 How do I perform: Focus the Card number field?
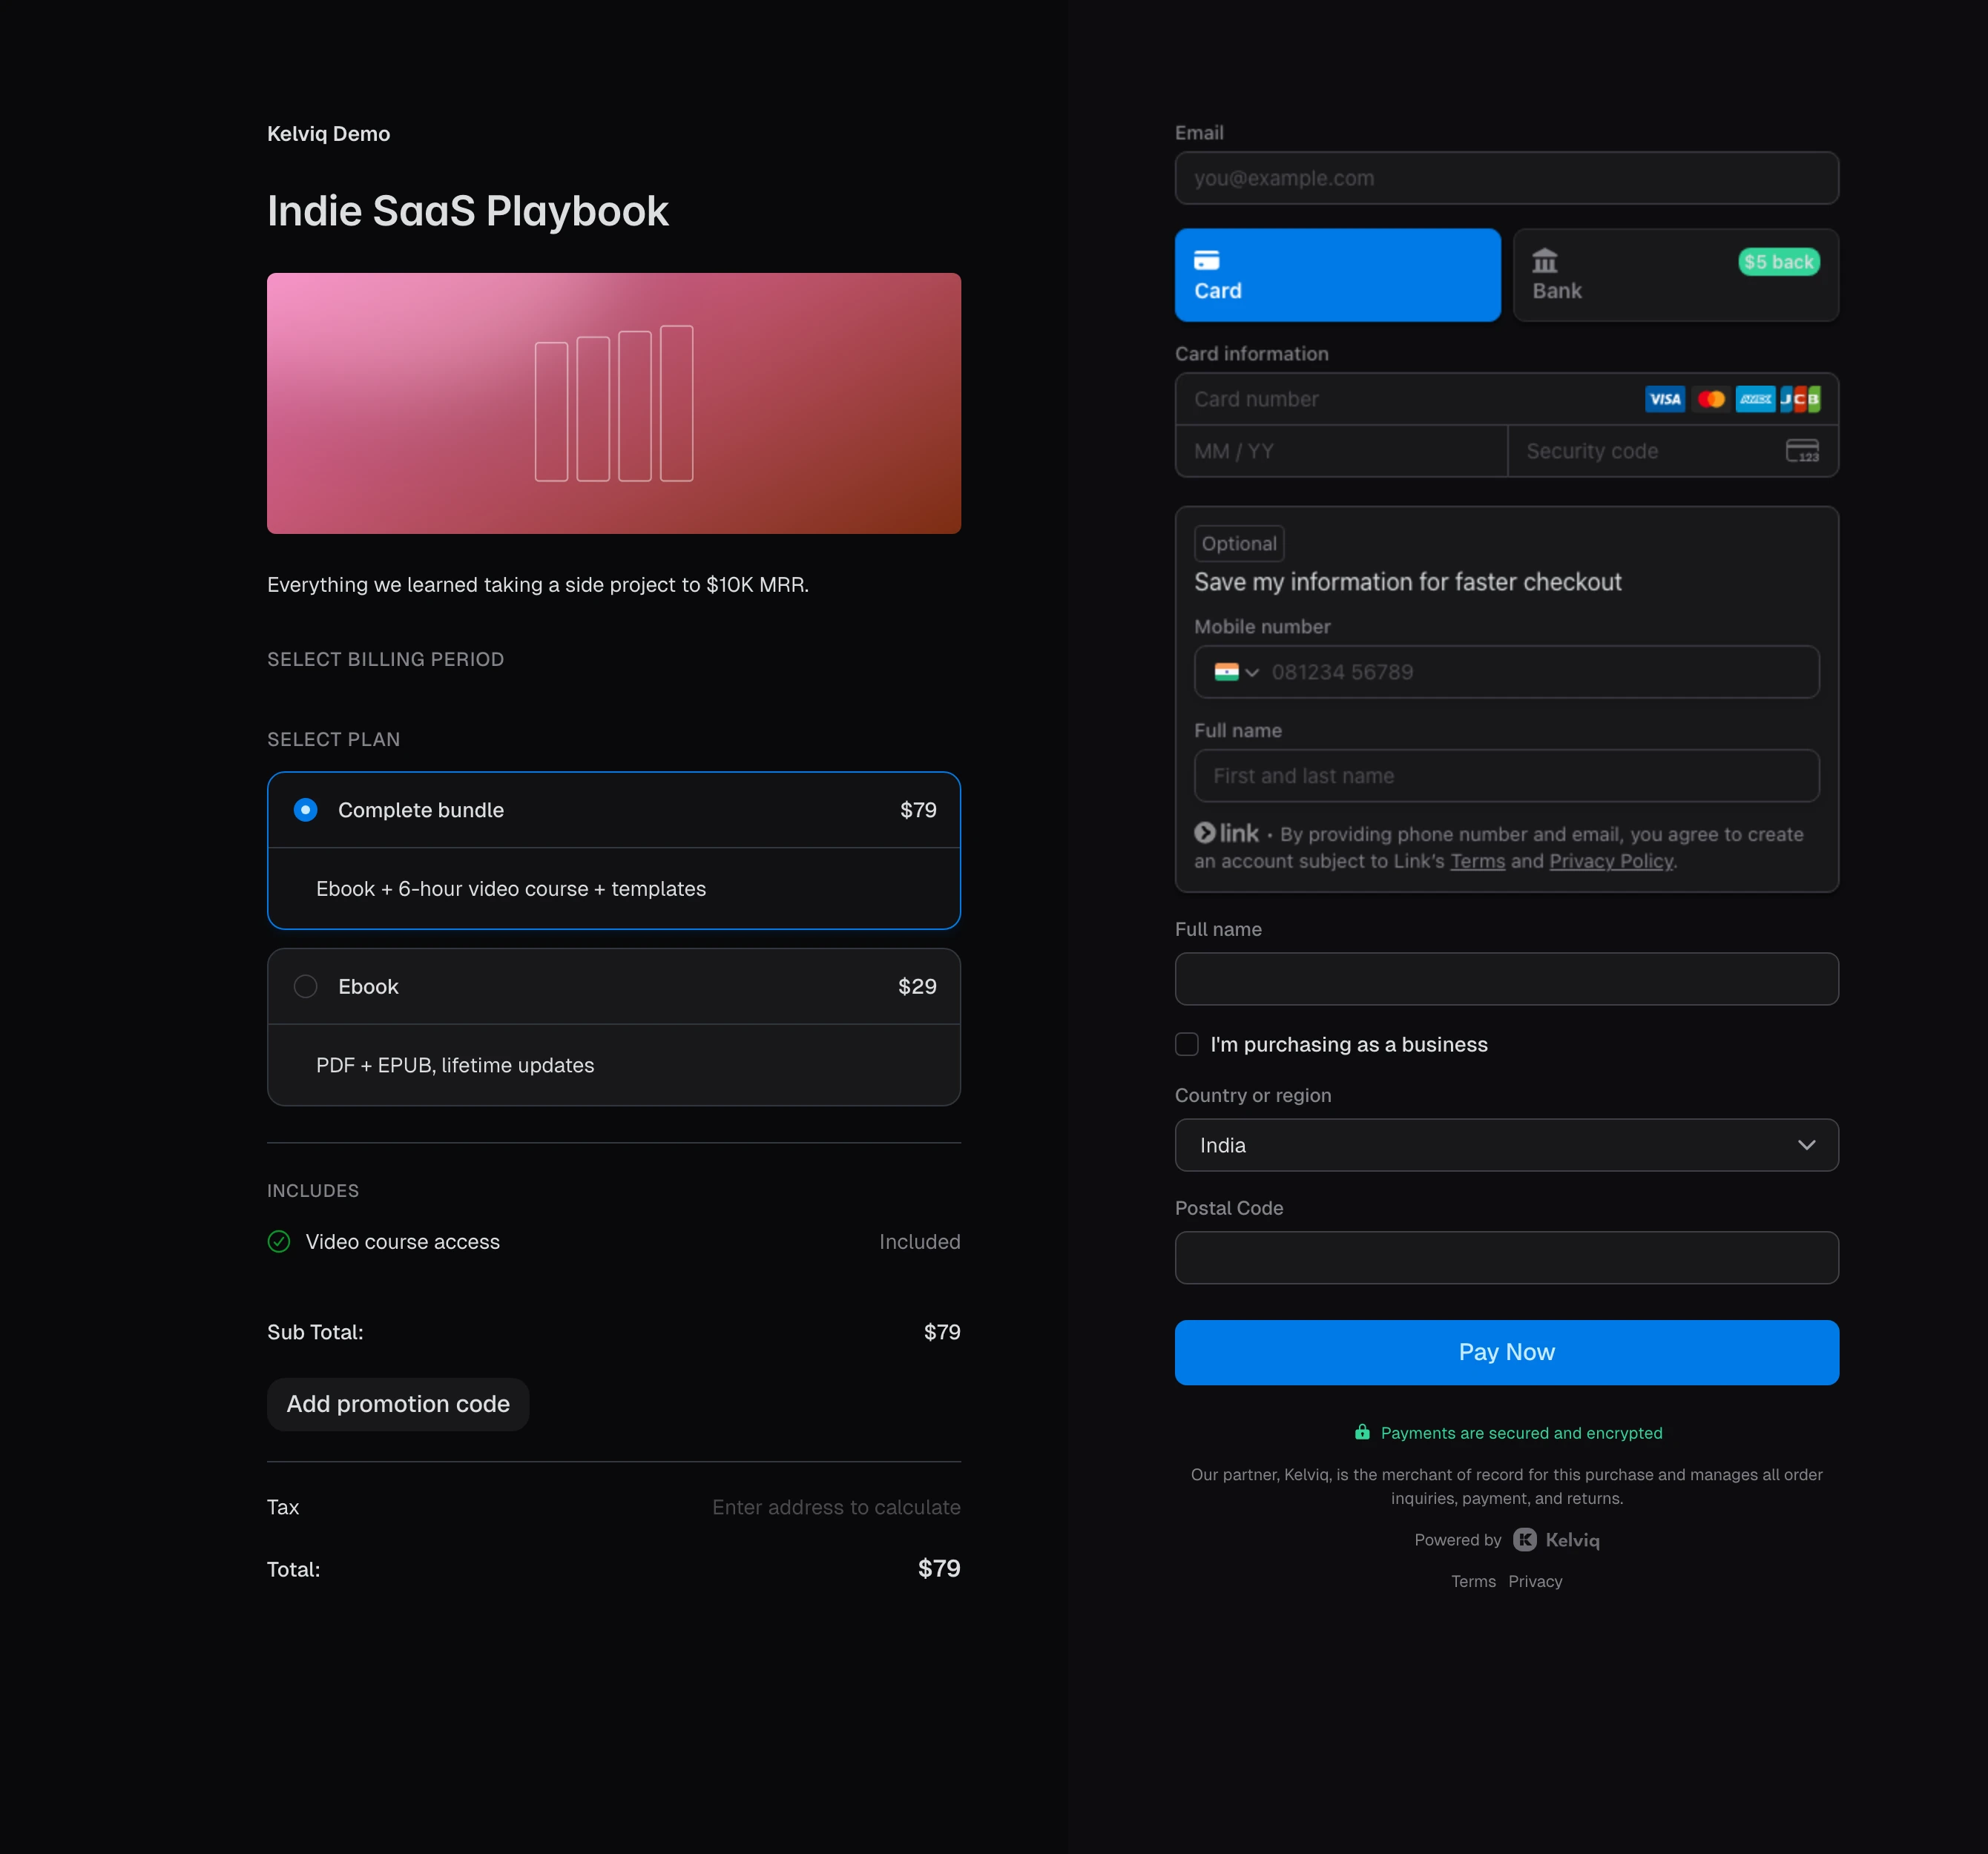pyautogui.click(x=1506, y=399)
